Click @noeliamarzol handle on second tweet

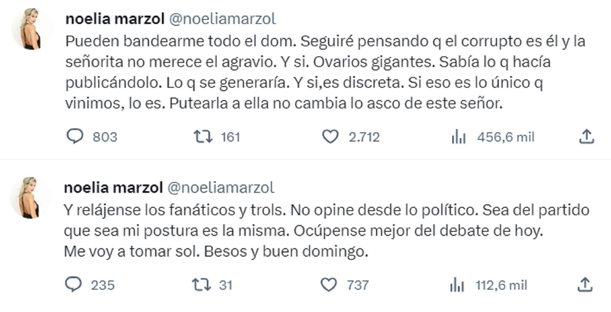click(221, 187)
